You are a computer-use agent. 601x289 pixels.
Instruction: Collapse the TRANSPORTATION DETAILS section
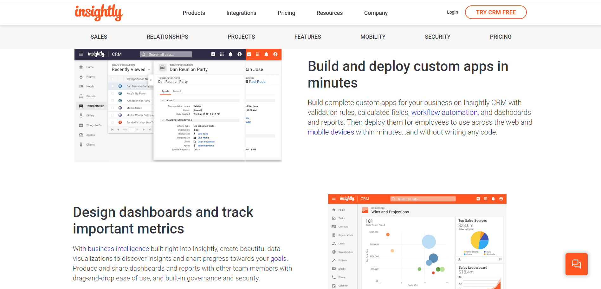coord(163,120)
